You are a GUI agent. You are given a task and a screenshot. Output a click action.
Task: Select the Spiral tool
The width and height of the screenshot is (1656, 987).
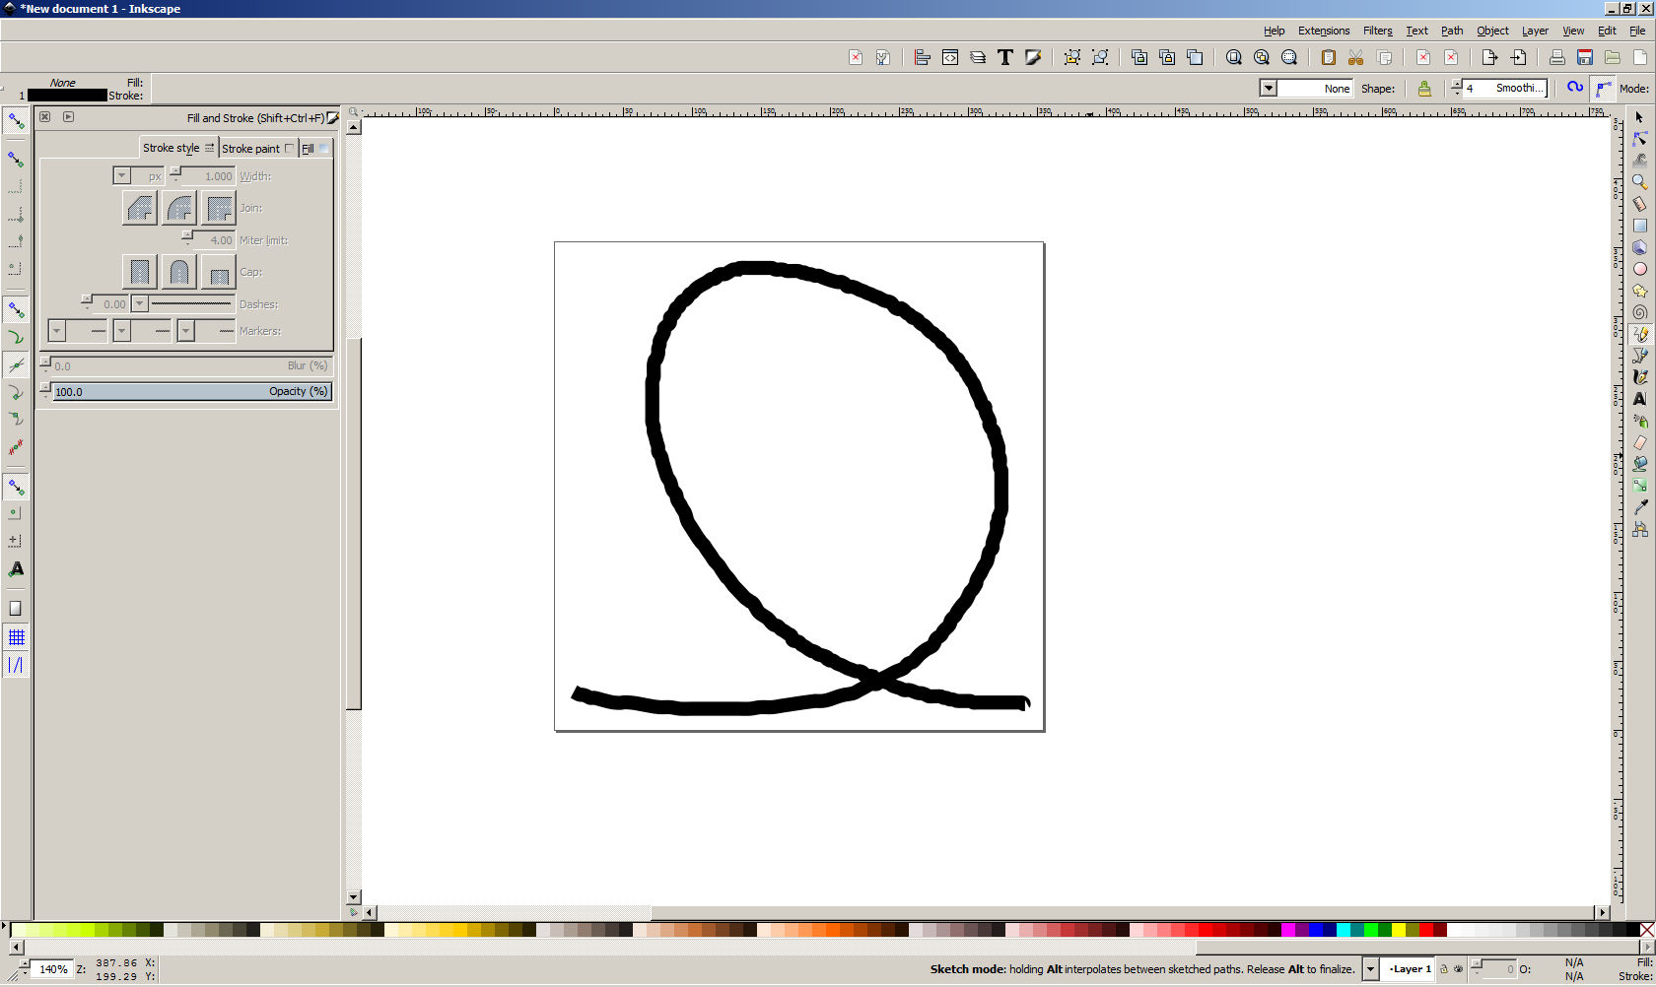point(1639,312)
